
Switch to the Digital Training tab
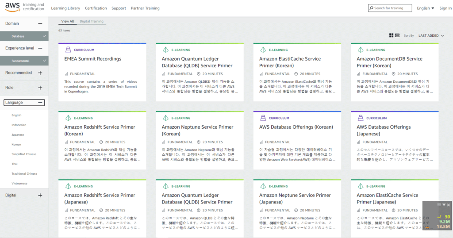pos(91,21)
